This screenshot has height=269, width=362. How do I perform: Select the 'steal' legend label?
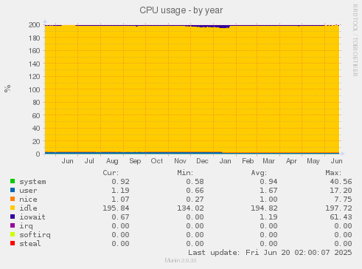30,244
